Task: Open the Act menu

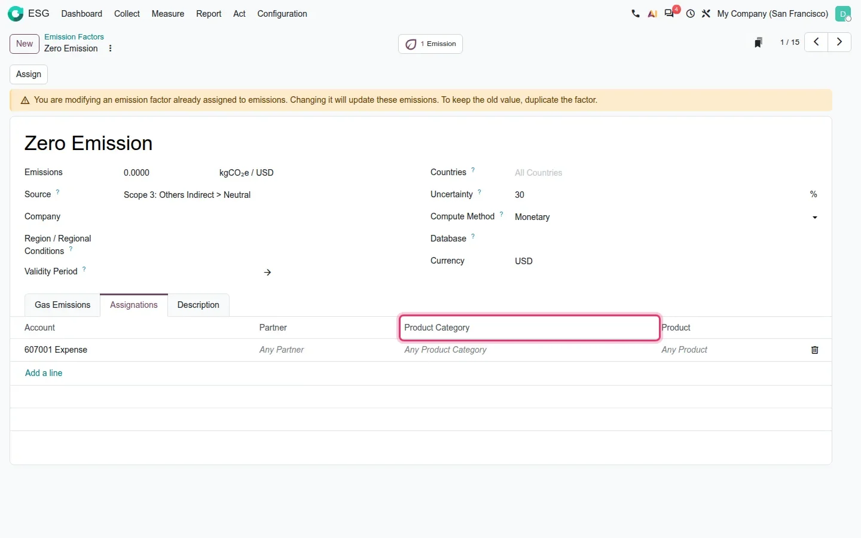Action: [x=239, y=13]
